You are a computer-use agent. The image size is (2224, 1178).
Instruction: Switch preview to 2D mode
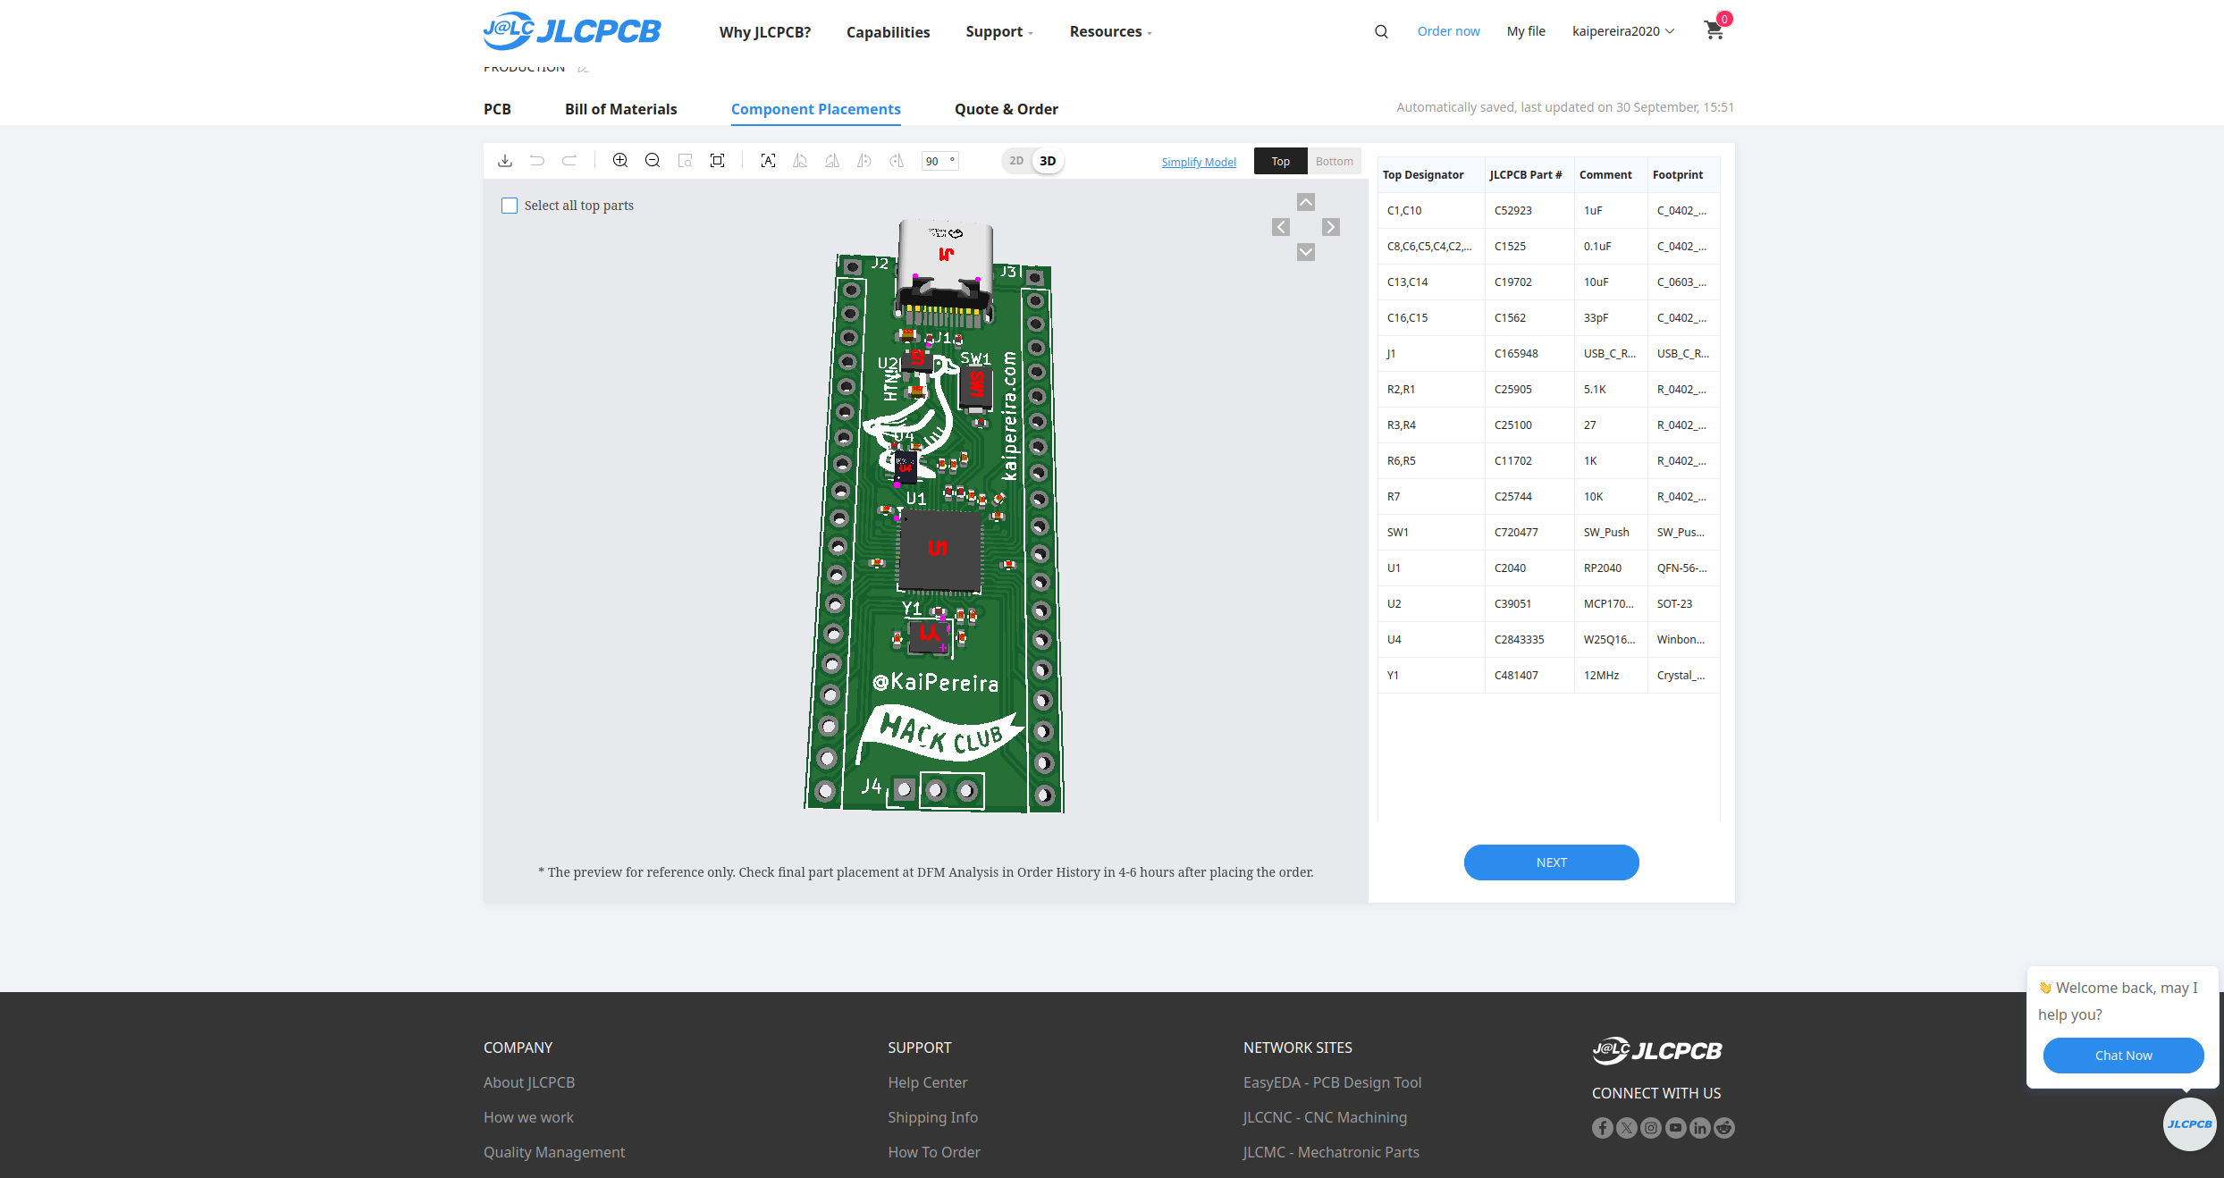point(1016,161)
